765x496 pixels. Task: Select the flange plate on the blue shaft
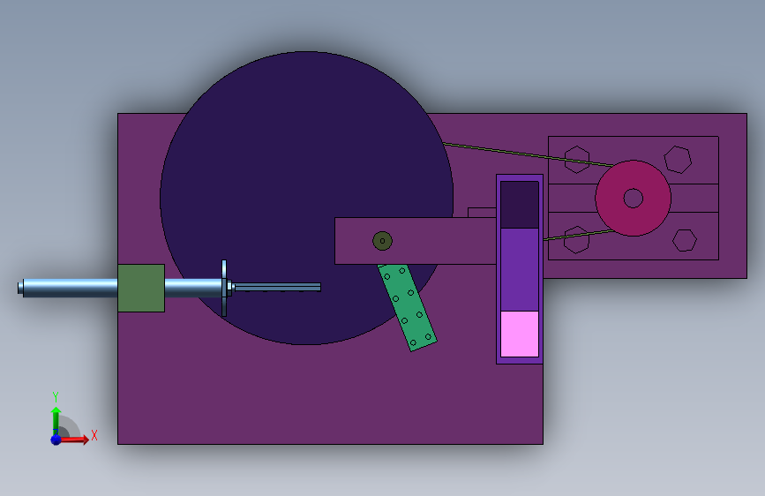(x=224, y=288)
